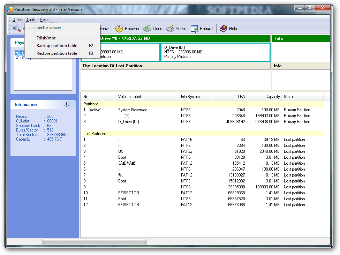Click the Recover smiley icon

click(119, 28)
